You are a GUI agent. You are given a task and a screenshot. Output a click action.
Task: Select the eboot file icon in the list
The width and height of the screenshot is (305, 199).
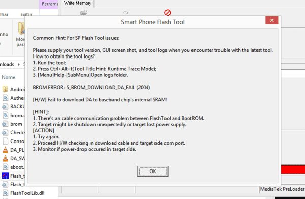point(5,167)
